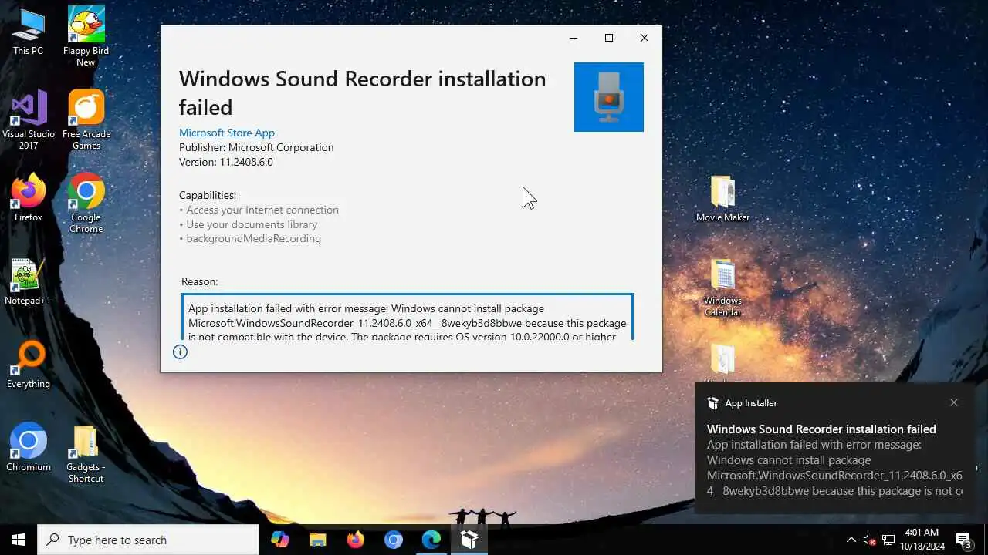This screenshot has width=988, height=555.
Task: Open Visual Studio 2017 desktop icon
Action: click(x=29, y=119)
